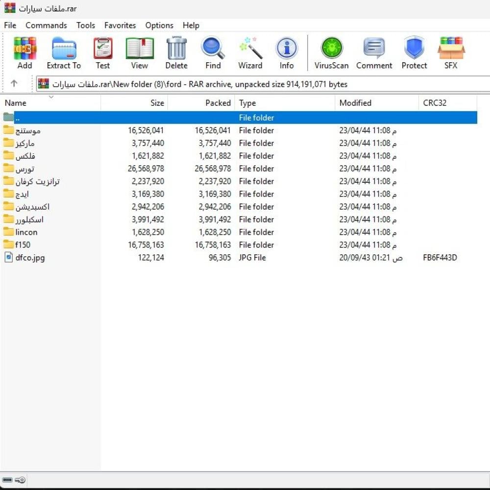The width and height of the screenshot is (490, 490).
Task: Open the Favorites menu
Action: click(120, 25)
